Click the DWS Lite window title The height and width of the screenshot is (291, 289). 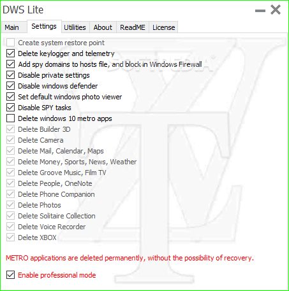23,10
